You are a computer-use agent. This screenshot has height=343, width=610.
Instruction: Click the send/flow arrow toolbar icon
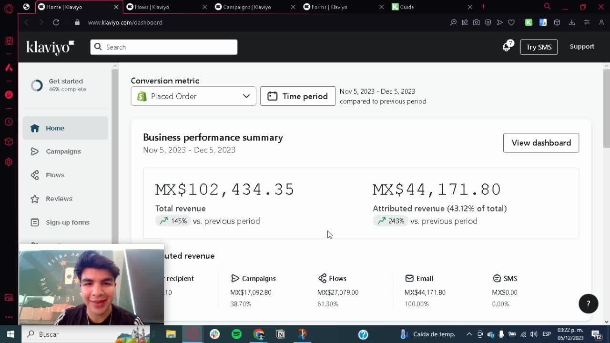500,22
